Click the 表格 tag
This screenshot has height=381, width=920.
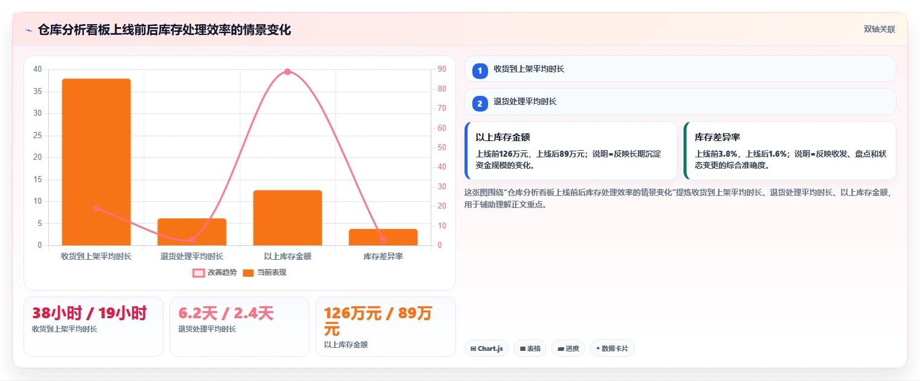tap(530, 348)
